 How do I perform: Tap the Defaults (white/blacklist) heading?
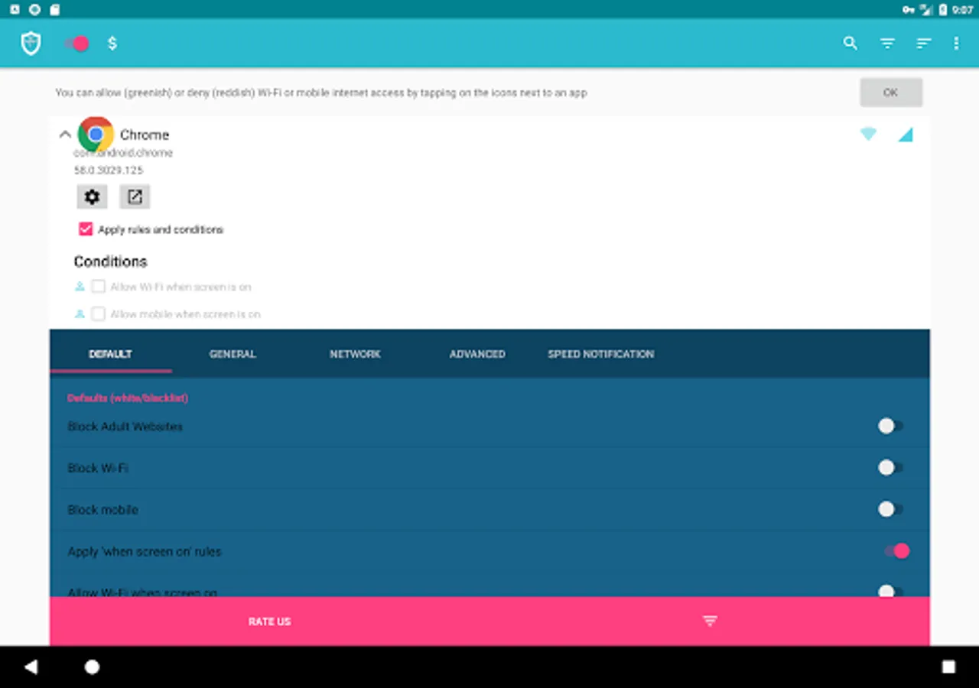click(128, 398)
